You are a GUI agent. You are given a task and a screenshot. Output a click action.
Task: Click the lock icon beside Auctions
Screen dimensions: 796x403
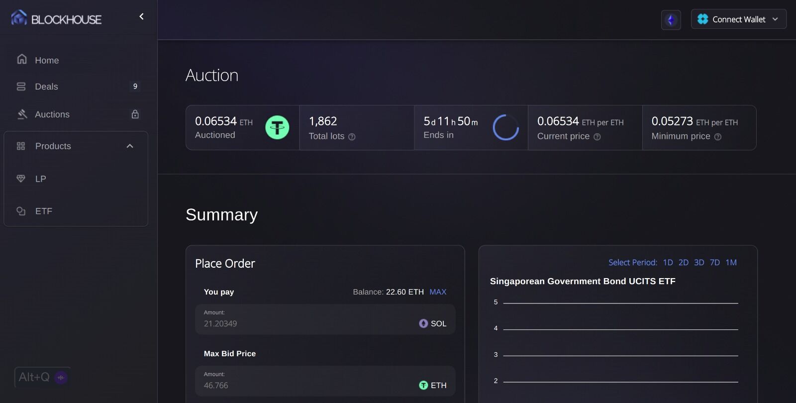pos(135,114)
